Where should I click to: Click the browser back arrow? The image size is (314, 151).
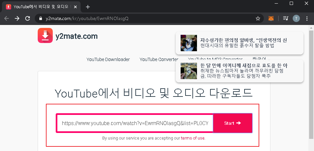click(7, 18)
